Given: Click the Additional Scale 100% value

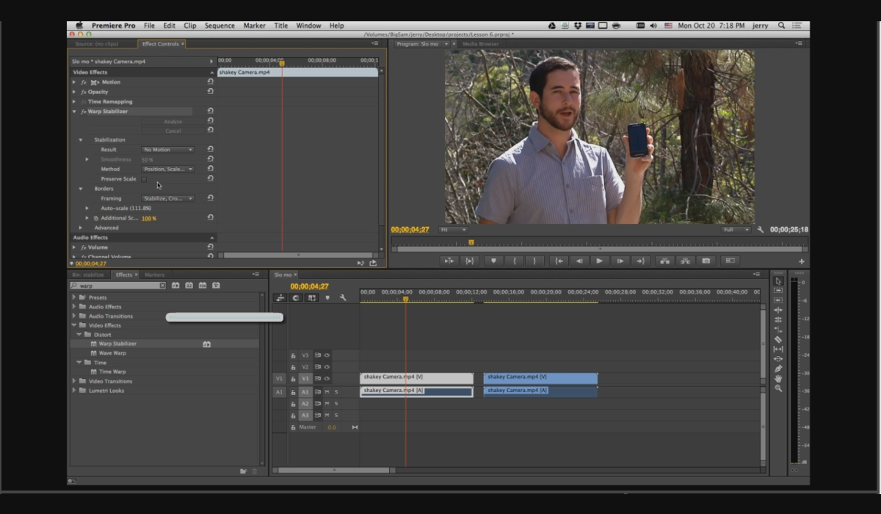Looking at the screenshot, I should 149,218.
